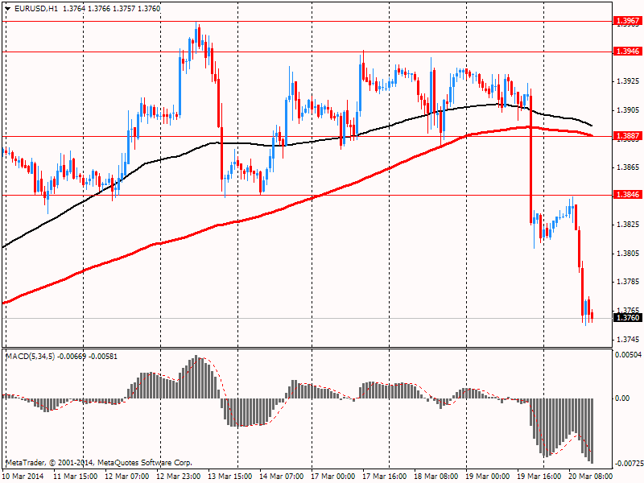Screen dimensions: 644x483
Task: Open the chart menu triangle beside EURUSD,H1
Action: click(x=7, y=9)
